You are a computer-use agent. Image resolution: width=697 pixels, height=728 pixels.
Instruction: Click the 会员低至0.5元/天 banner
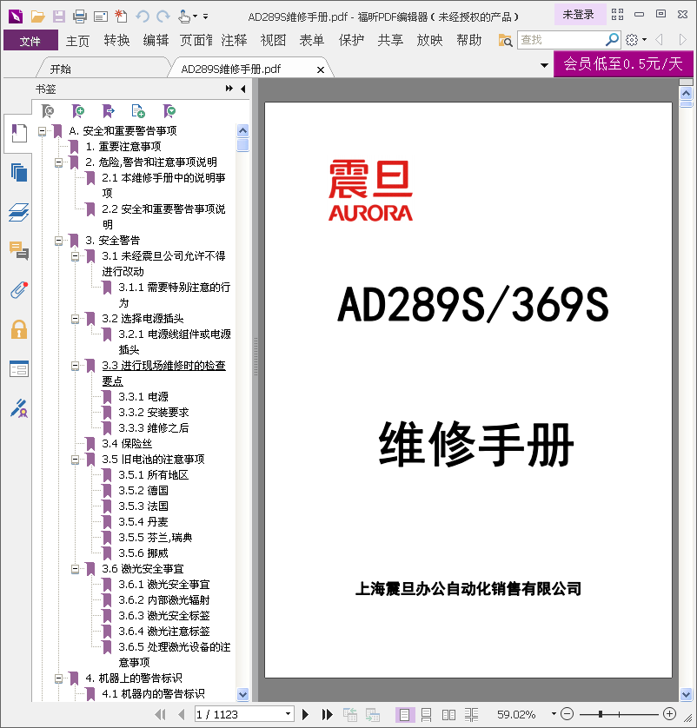[623, 63]
